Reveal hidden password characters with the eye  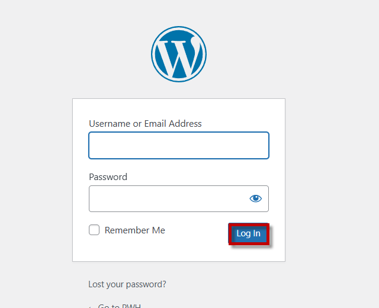tap(255, 198)
